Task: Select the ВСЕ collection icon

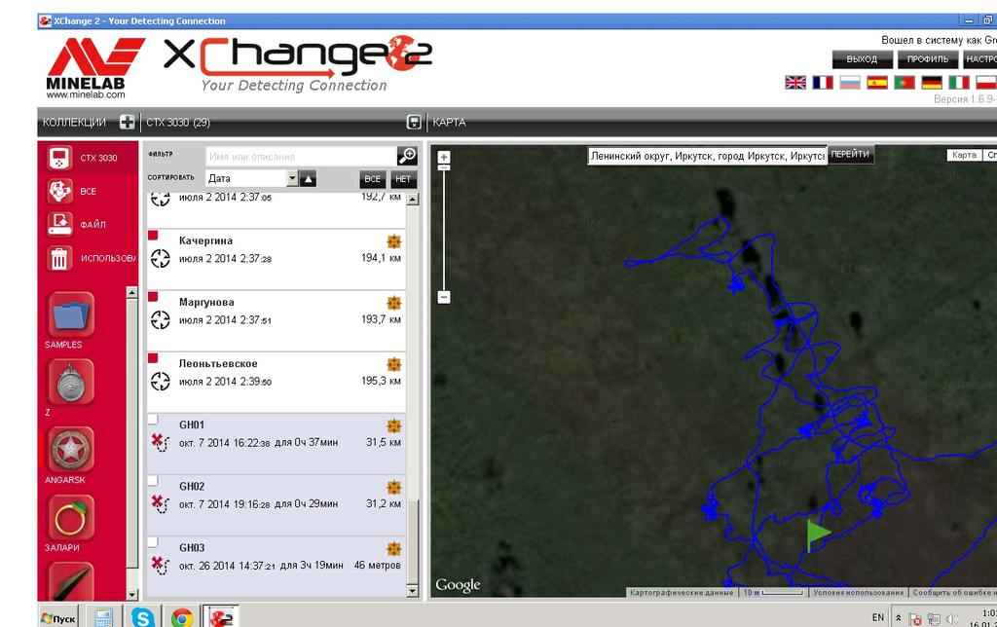Action: pyautogui.click(x=59, y=191)
